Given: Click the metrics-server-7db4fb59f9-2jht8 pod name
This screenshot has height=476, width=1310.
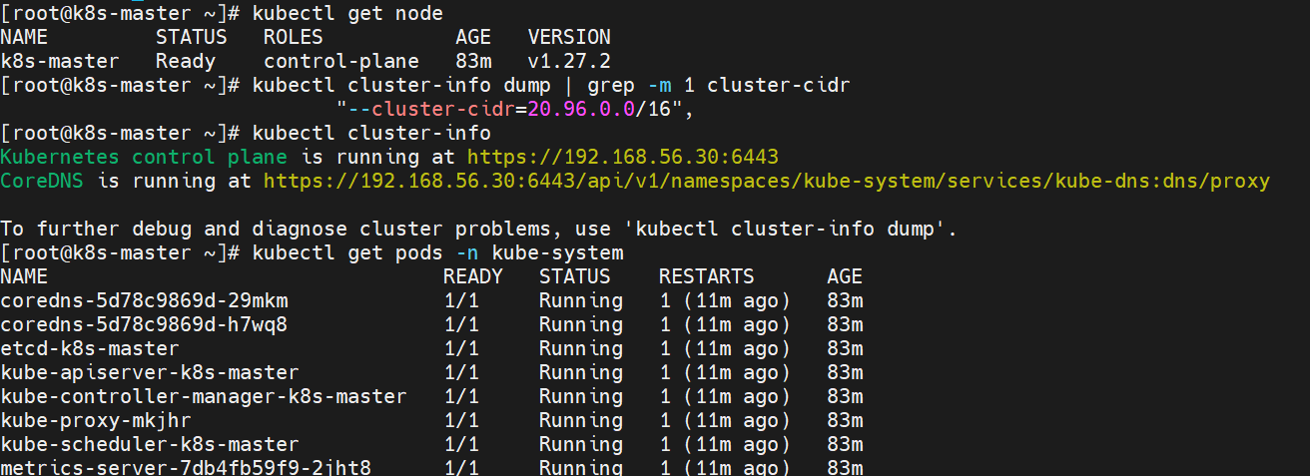Looking at the screenshot, I should [x=186, y=467].
